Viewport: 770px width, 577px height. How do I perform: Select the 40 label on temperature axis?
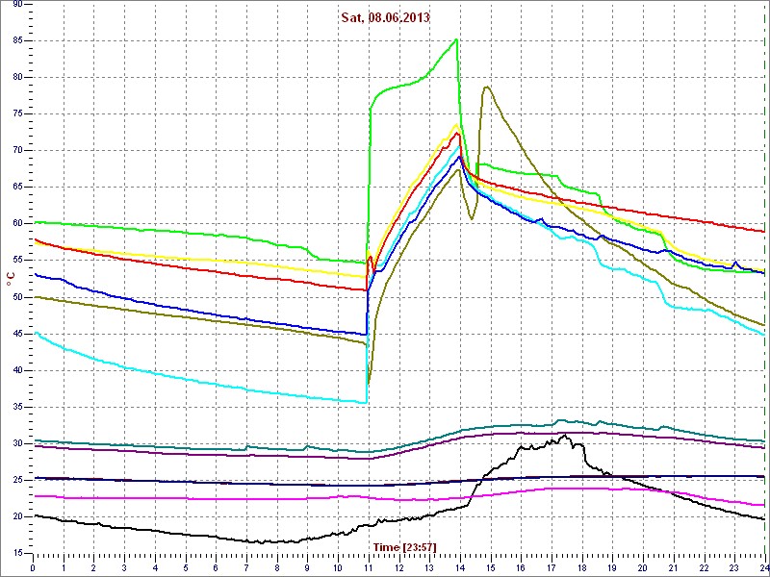(x=16, y=370)
